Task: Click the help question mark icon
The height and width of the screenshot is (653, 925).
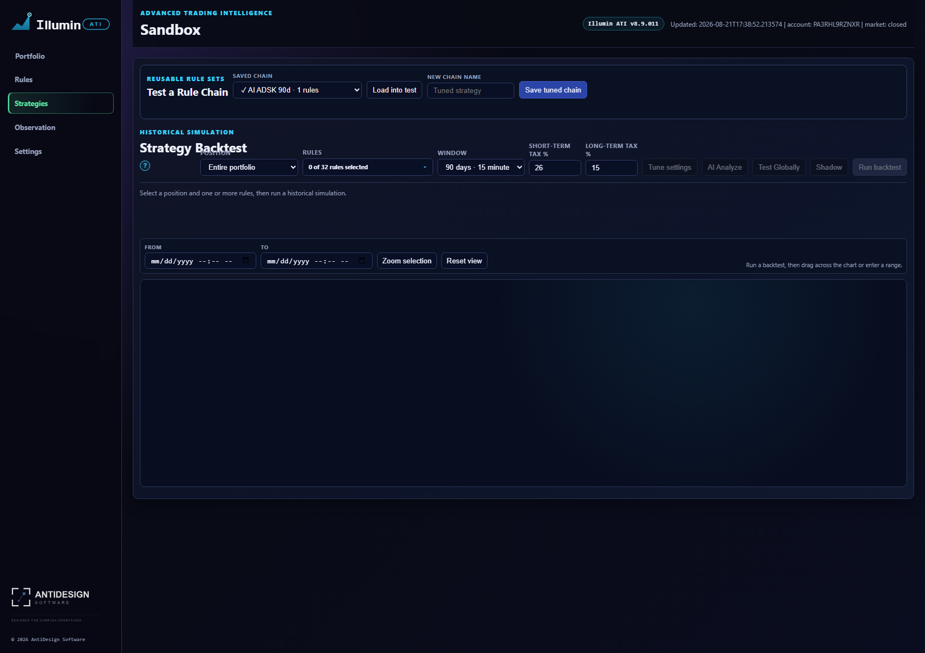Action: pos(145,165)
